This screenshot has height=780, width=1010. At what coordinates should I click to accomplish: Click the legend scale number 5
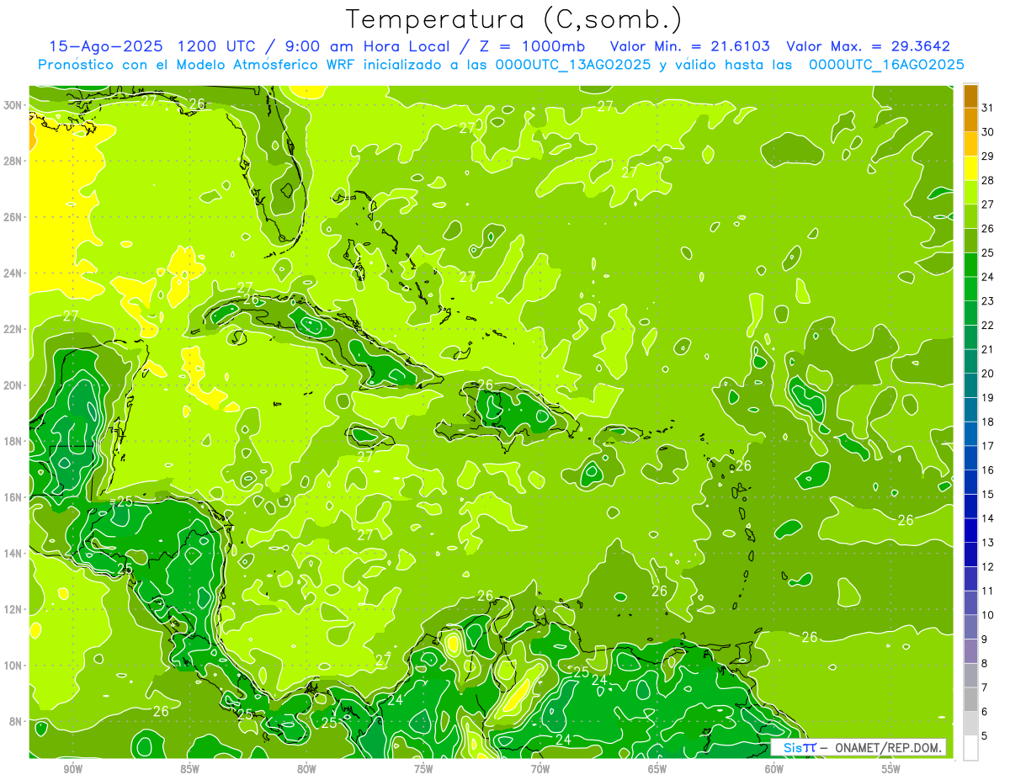(x=986, y=736)
